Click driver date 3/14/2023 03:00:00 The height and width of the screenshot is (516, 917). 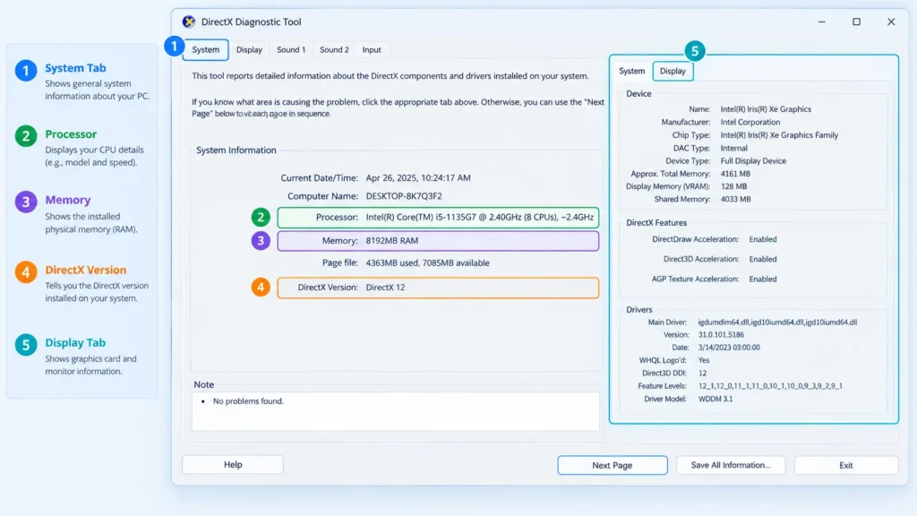click(729, 347)
